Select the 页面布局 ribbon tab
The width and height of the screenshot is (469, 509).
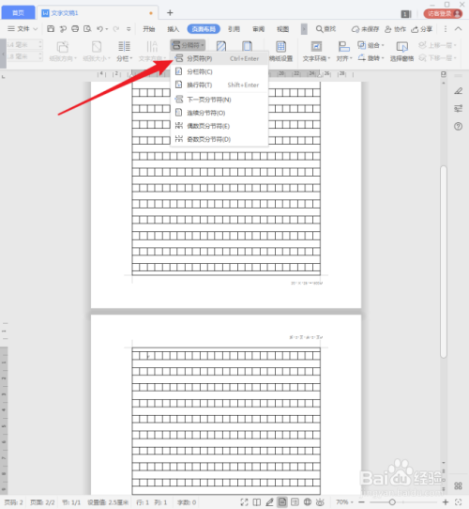point(204,29)
